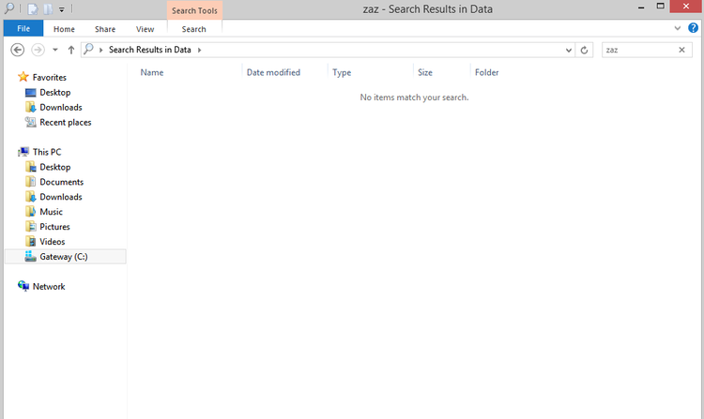Go forward with the Forward arrow

click(x=38, y=50)
